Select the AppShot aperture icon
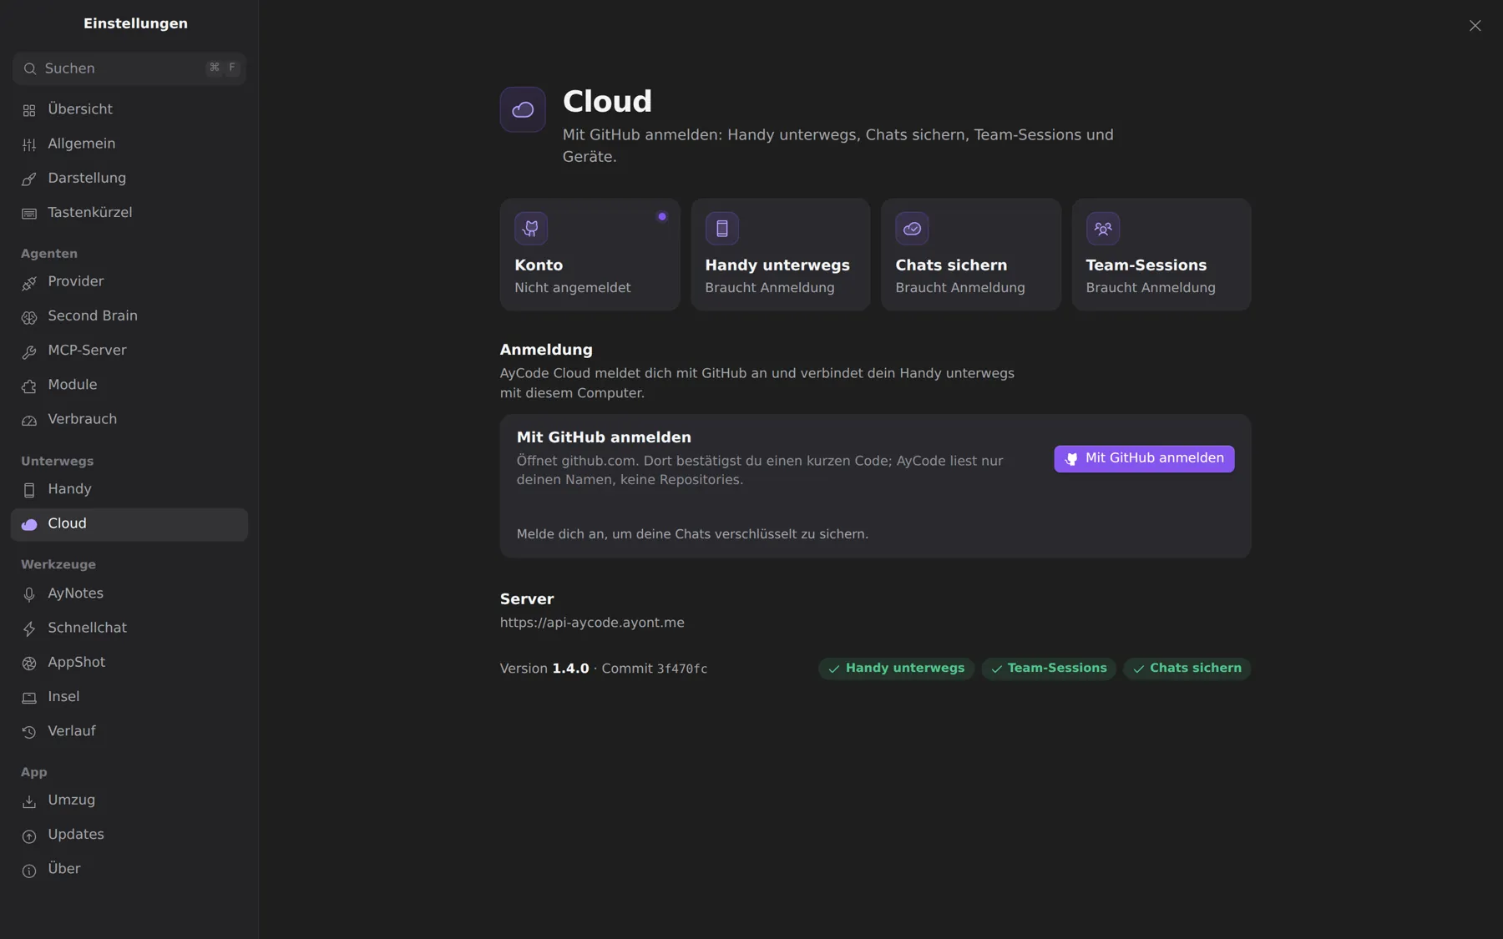Viewport: 1503px width, 939px height. [29, 663]
